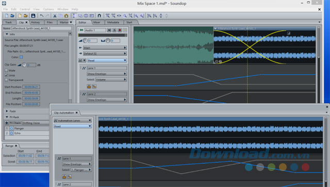Toggle power for Flanger effect
330x187 pixels.
(11, 128)
